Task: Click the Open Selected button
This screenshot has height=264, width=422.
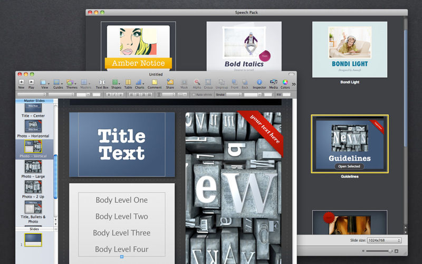Action: (x=350, y=166)
